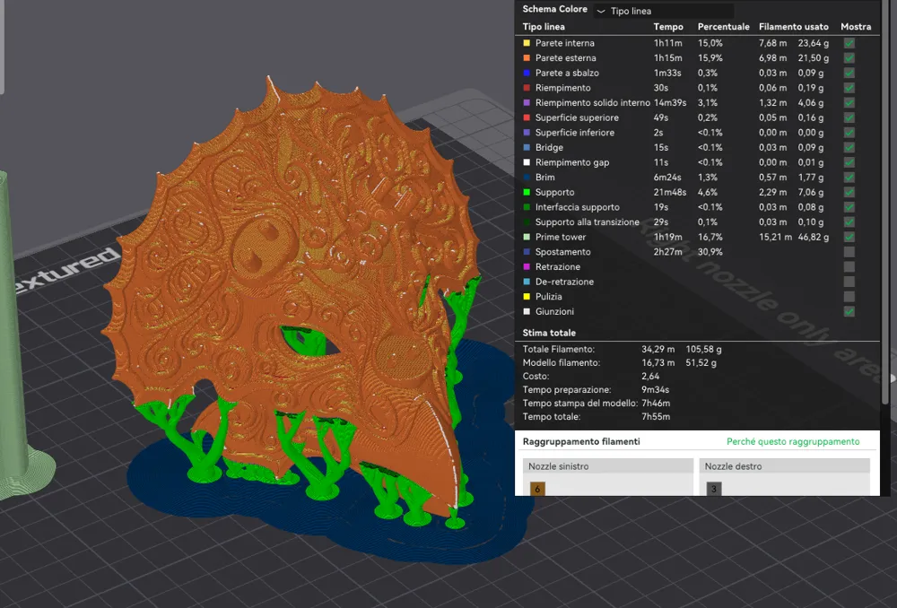Enable Retrazione display checkbox

point(849,266)
